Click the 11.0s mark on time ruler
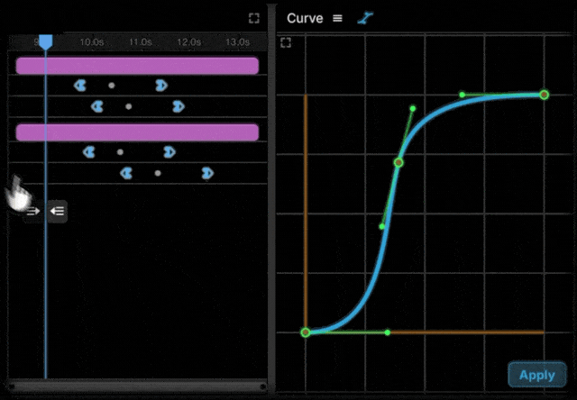Screen dimensions: 577x400 coord(141,42)
